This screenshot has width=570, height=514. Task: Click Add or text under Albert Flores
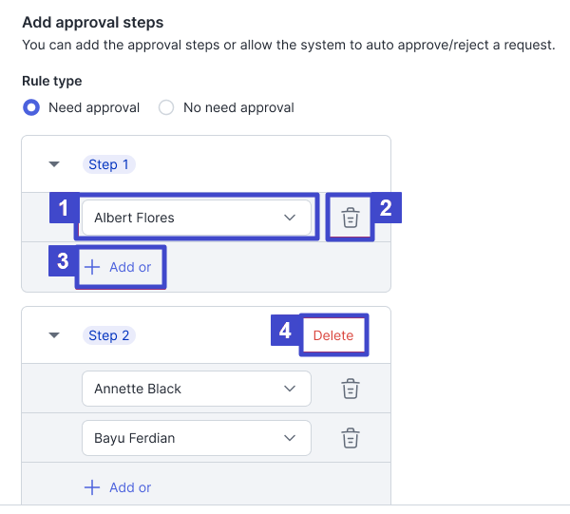(130, 267)
